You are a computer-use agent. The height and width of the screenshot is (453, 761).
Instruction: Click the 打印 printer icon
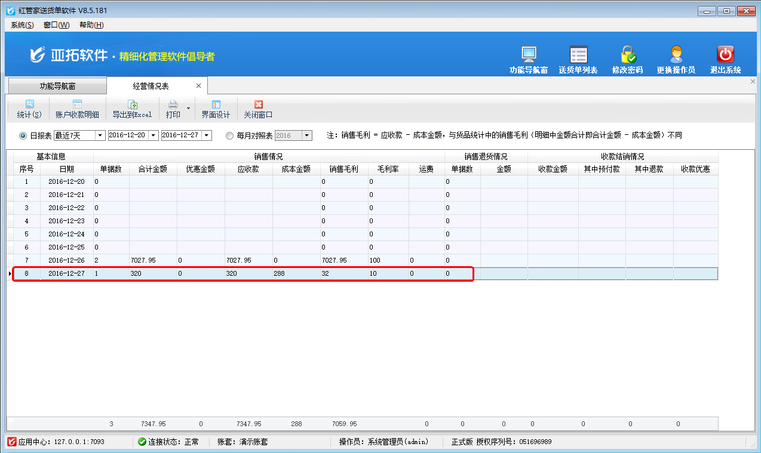coord(173,104)
